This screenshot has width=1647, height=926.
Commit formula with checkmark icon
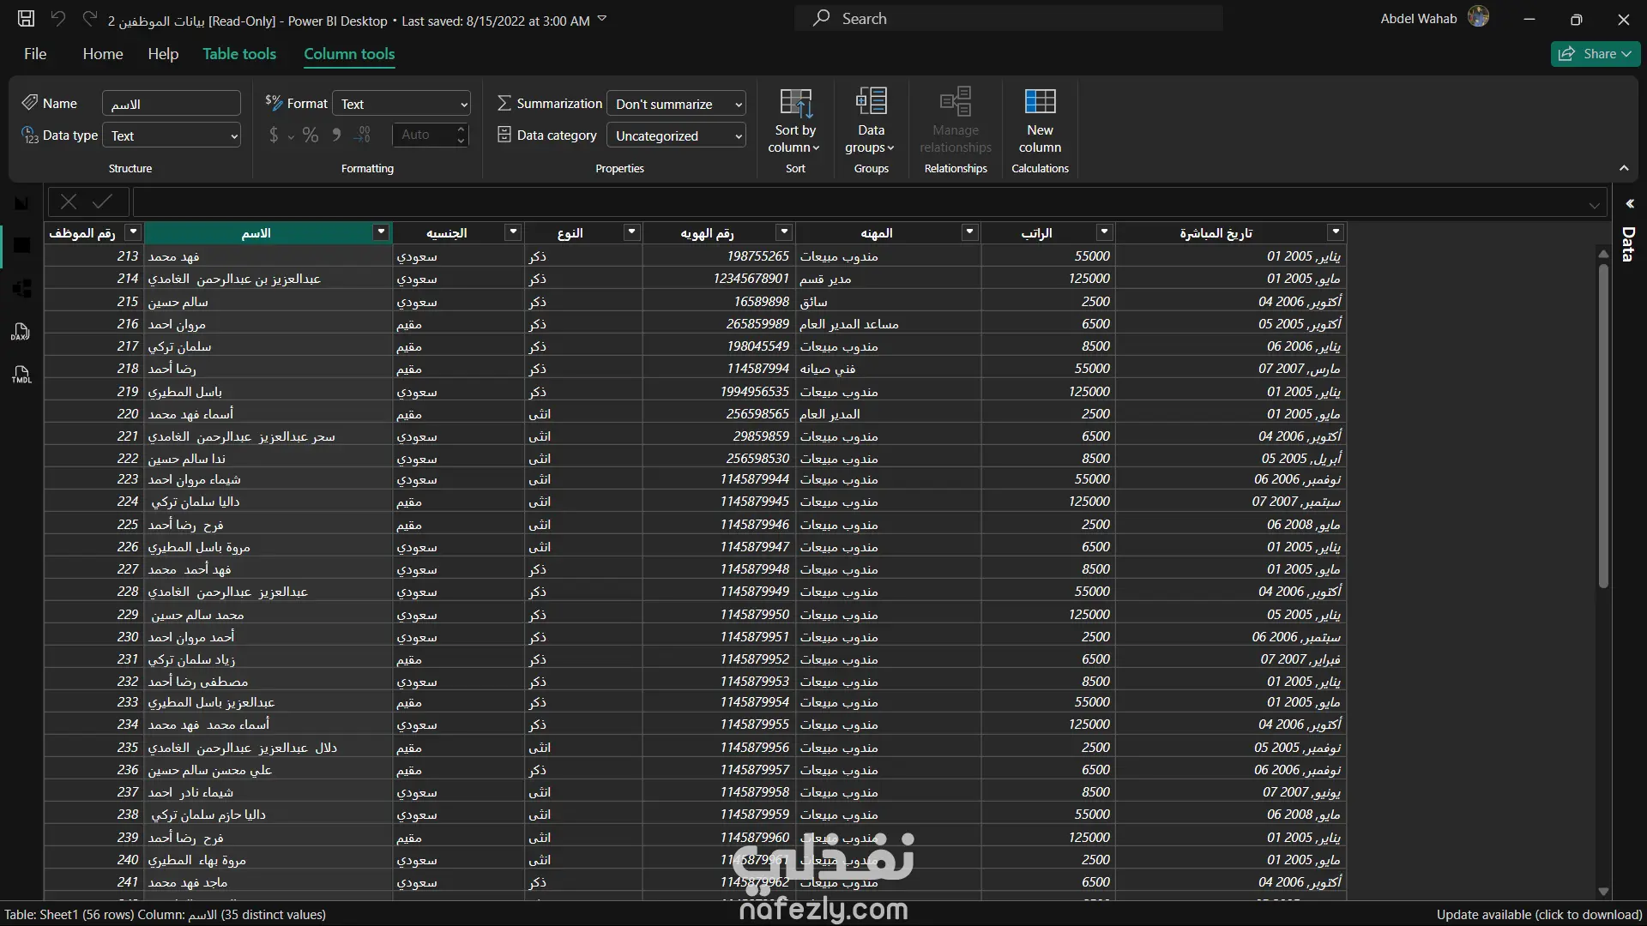point(103,202)
